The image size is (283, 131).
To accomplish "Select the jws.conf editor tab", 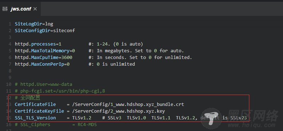I will point(21,9).
